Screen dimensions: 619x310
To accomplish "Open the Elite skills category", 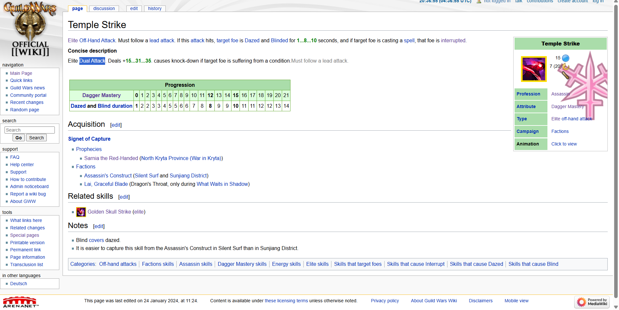I will click(318, 264).
